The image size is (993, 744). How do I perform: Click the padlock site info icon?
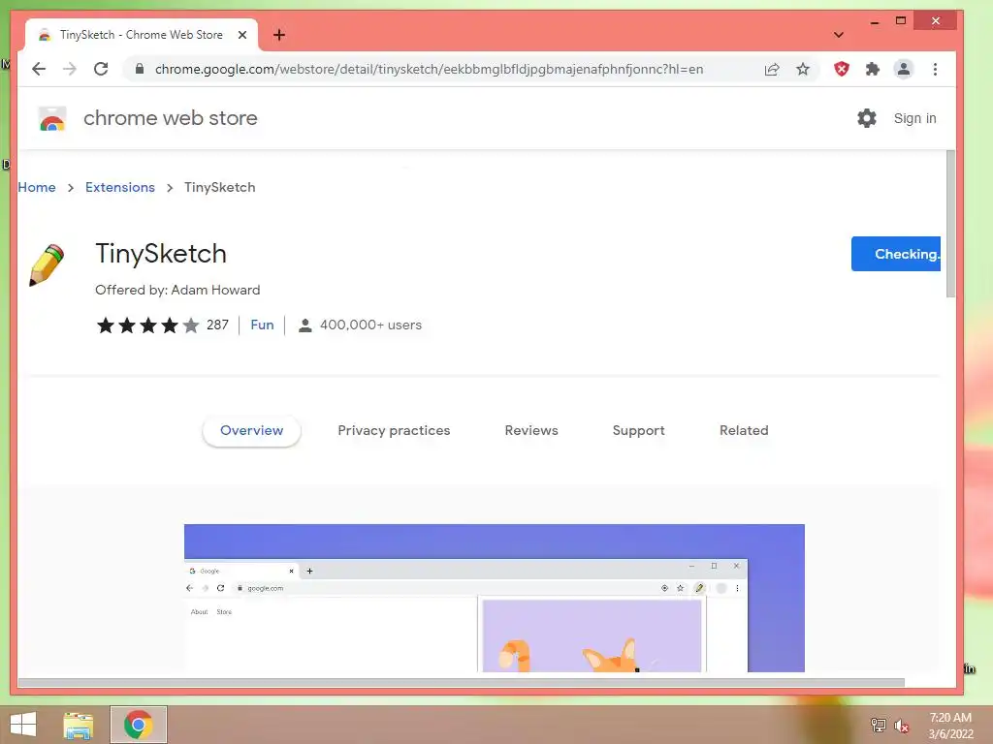pyautogui.click(x=140, y=69)
